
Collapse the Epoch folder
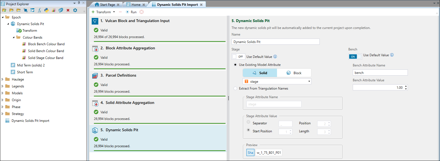coord(3,17)
